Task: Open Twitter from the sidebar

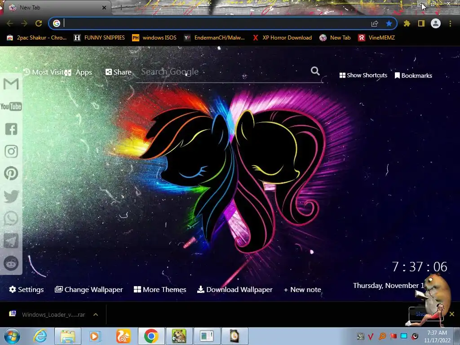Action: click(11, 196)
